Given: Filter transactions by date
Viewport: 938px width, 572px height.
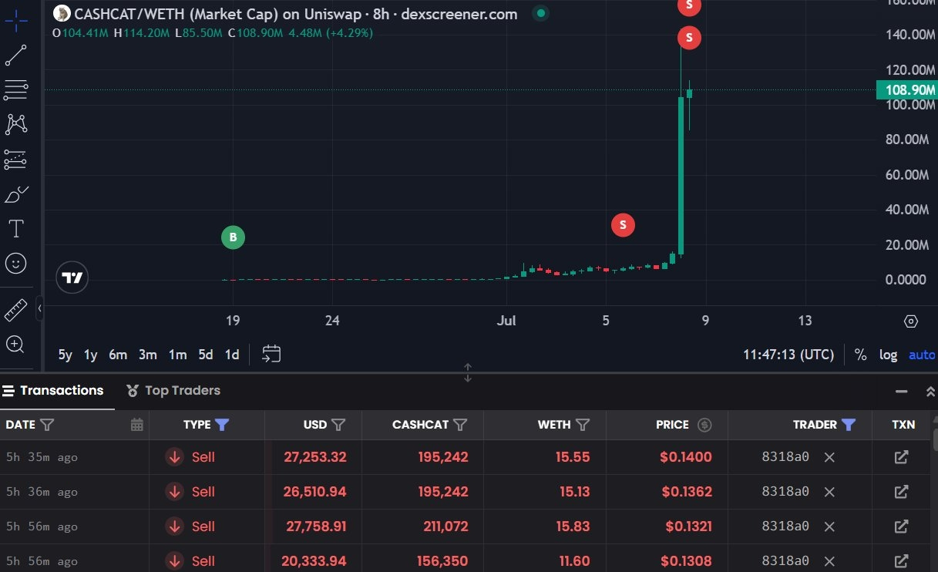Looking at the screenshot, I should coord(47,425).
